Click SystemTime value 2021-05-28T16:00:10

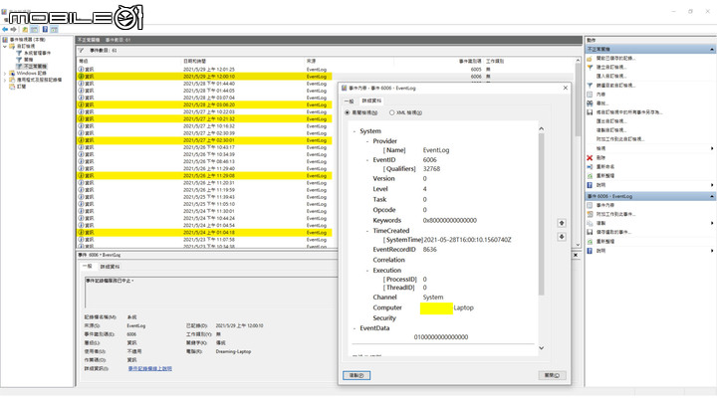point(467,240)
